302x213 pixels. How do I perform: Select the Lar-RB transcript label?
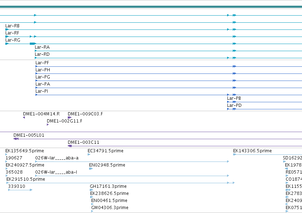(12, 26)
